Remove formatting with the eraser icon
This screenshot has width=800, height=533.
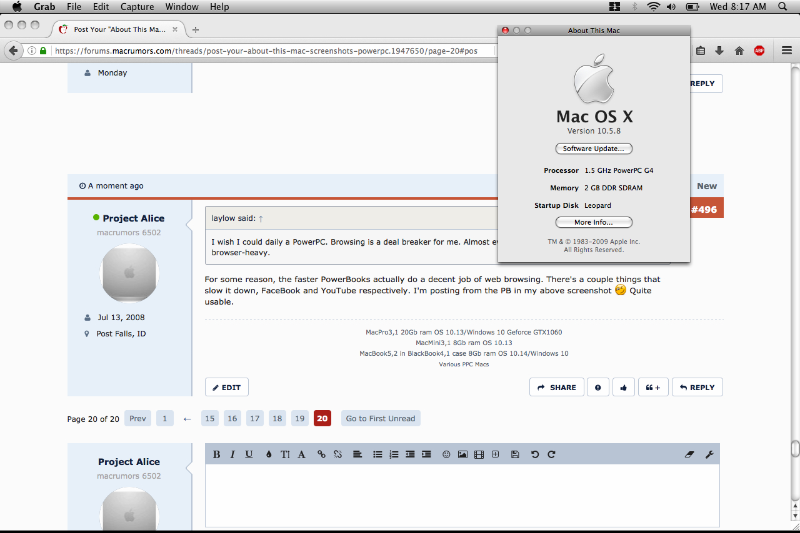689,454
